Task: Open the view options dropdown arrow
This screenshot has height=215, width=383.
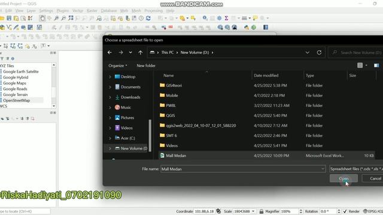Action: (x=366, y=65)
